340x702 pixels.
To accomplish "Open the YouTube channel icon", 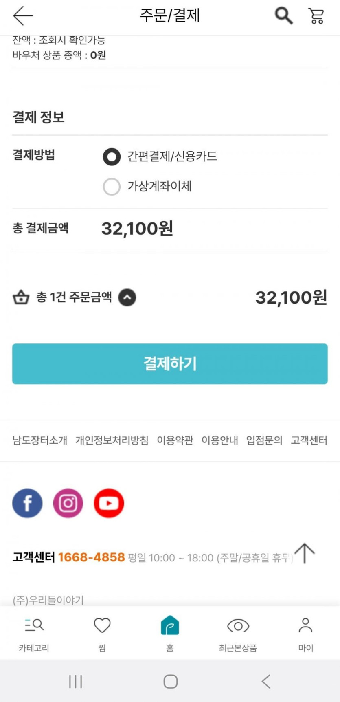I will (x=109, y=503).
